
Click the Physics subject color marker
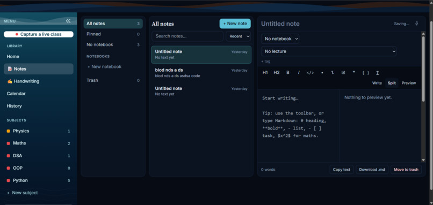8,131
